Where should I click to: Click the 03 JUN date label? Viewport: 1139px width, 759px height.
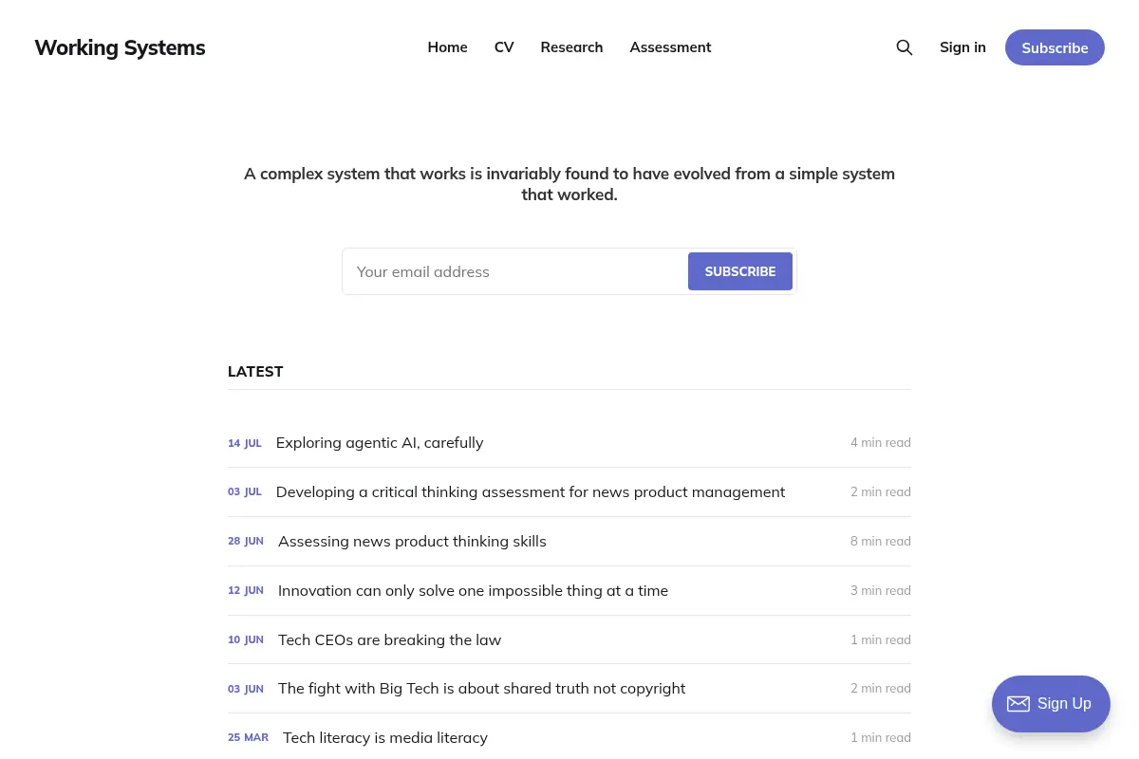(246, 689)
